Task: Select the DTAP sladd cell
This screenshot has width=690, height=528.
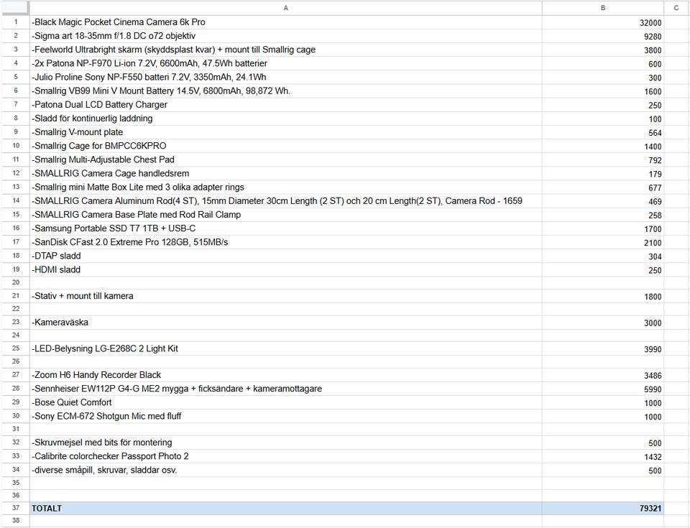Action: [285, 256]
